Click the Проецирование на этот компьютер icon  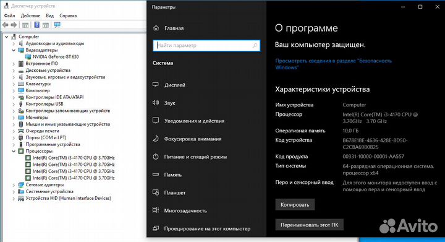point(156,228)
